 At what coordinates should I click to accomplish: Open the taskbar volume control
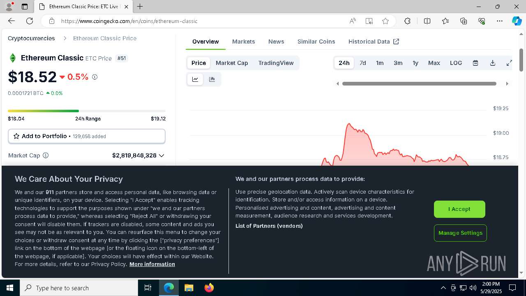pyautogui.click(x=473, y=288)
